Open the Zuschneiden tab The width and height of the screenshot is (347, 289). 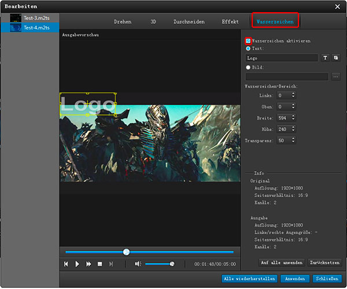click(x=189, y=21)
